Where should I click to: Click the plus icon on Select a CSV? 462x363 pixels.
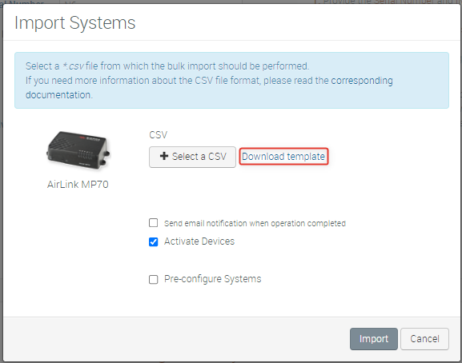[x=164, y=156]
